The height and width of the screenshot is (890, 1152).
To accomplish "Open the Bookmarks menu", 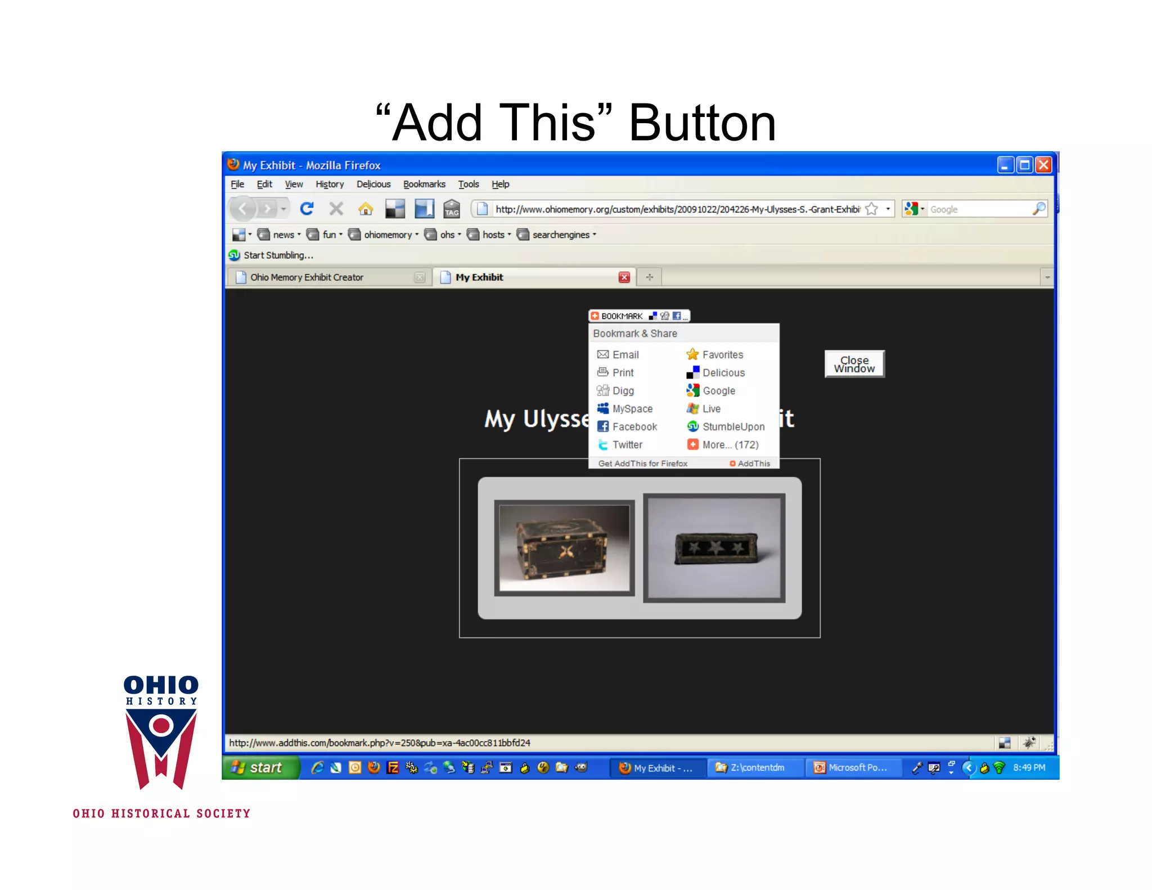I will tap(424, 184).
